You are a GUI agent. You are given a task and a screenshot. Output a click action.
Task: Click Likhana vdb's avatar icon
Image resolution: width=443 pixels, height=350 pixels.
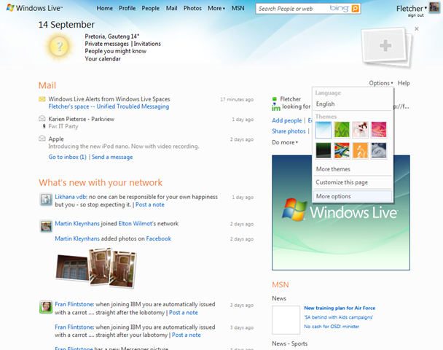click(45, 199)
